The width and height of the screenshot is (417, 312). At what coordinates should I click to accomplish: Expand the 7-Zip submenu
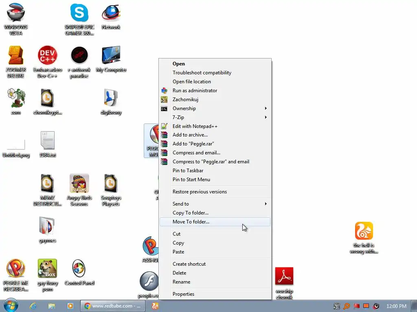click(x=215, y=117)
